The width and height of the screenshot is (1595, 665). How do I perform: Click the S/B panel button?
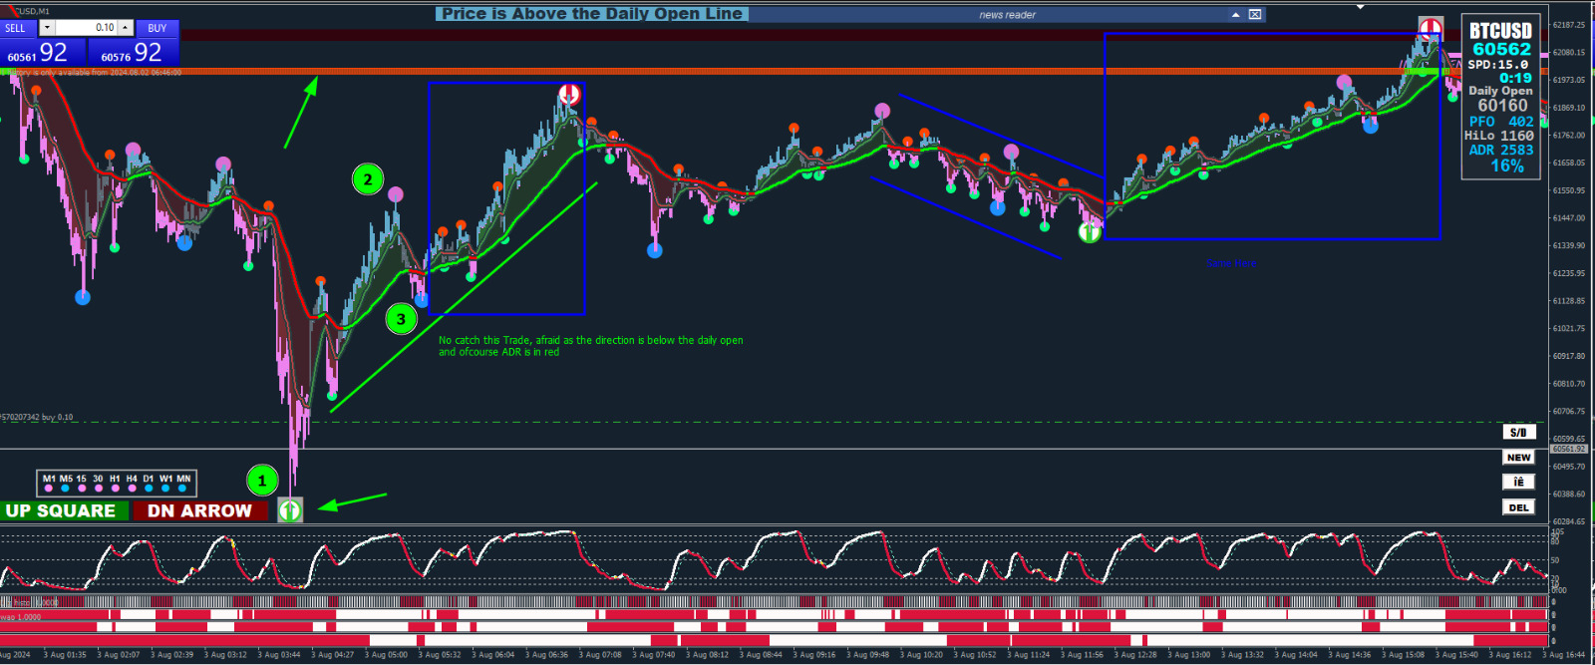click(1518, 433)
